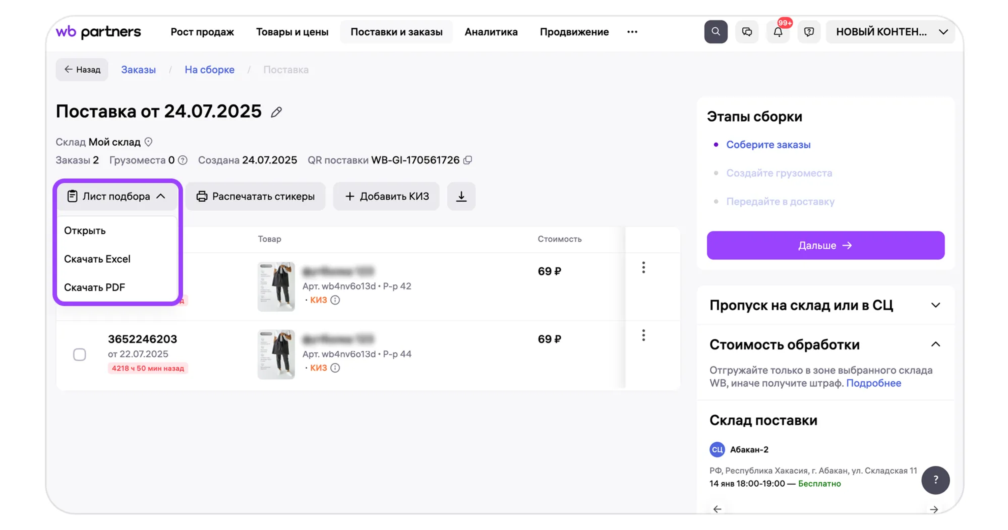Select Скачать PDF menu option
Screen dimensions: 1008x530
click(x=94, y=287)
